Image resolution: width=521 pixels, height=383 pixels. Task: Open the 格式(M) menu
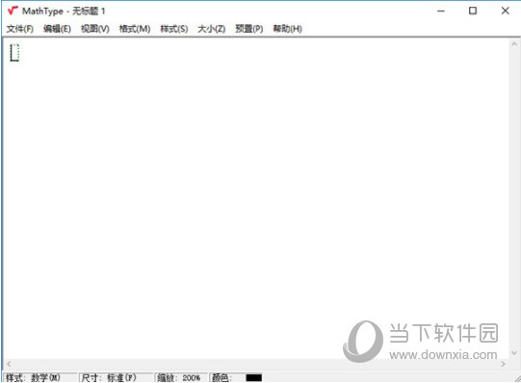pos(135,29)
